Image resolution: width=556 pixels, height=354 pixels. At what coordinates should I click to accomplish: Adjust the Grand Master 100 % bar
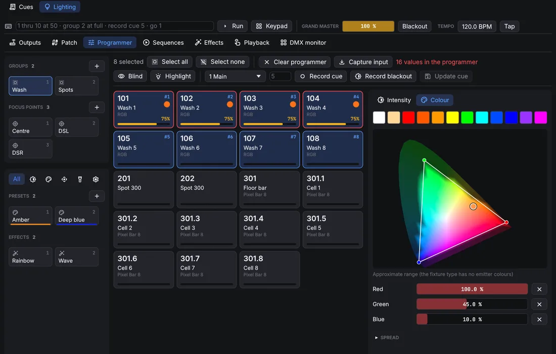click(x=368, y=26)
